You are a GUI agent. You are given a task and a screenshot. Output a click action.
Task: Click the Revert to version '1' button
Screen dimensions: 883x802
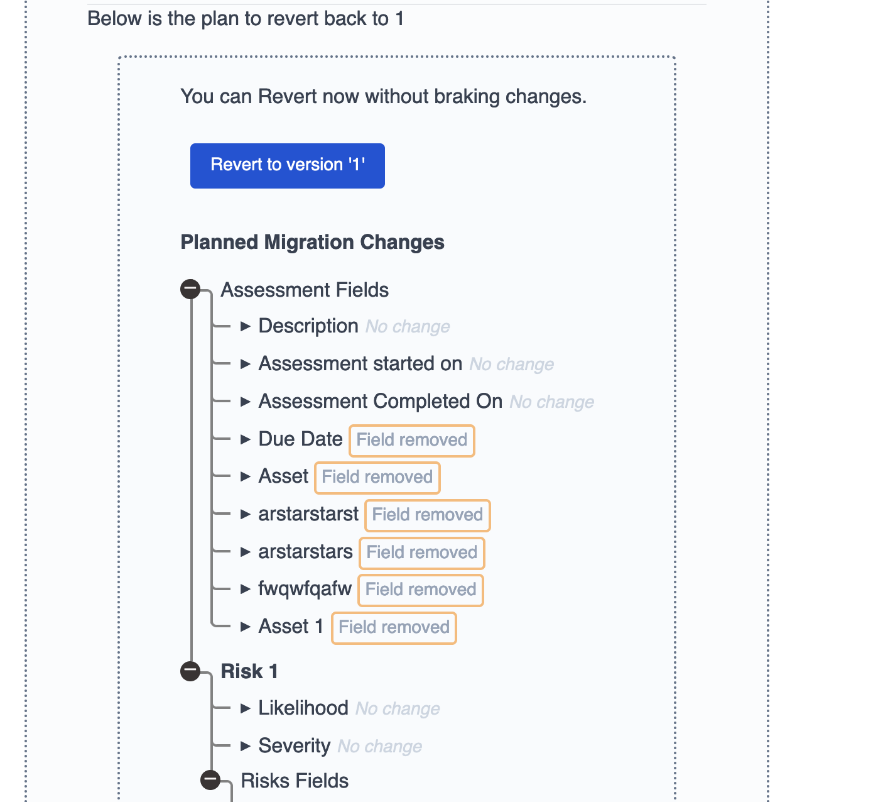pyautogui.click(x=287, y=165)
